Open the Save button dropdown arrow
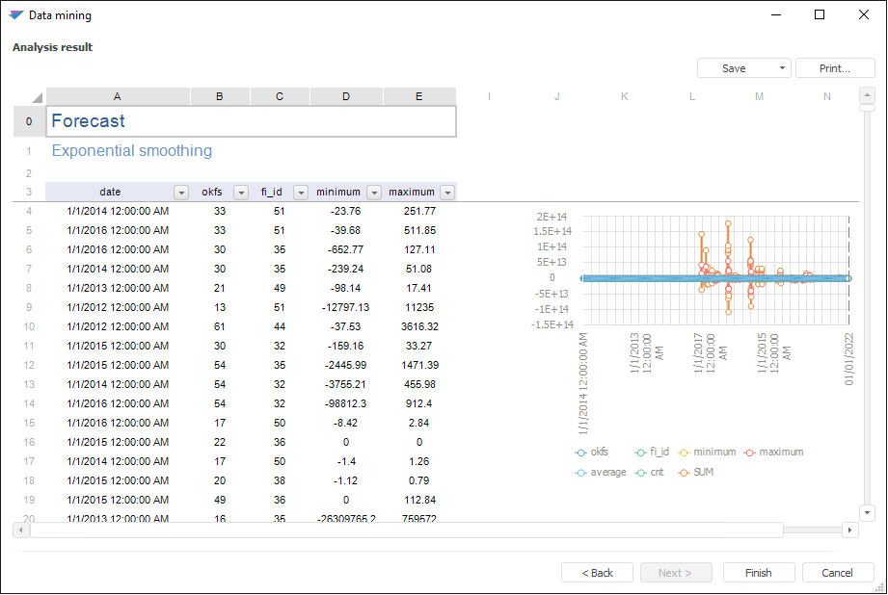This screenshot has height=595, width=888. [780, 68]
